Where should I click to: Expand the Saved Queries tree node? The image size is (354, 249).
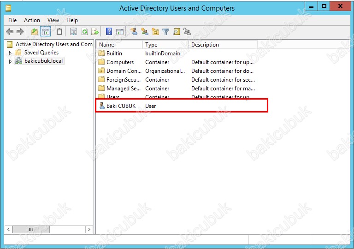tap(11, 53)
